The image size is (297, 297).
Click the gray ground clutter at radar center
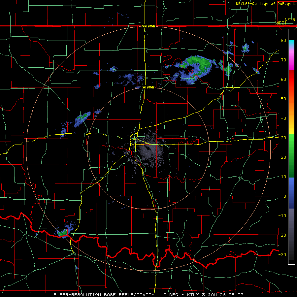(149, 150)
